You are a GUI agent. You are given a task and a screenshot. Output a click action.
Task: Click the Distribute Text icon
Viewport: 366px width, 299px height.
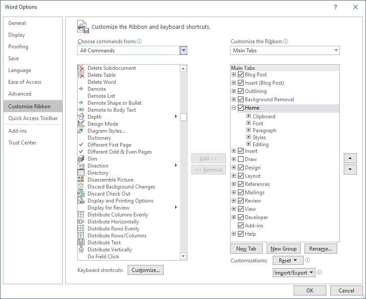(x=81, y=242)
